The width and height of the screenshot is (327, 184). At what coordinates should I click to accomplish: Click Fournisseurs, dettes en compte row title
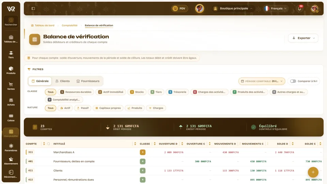[x=74, y=162]
